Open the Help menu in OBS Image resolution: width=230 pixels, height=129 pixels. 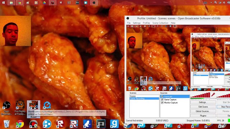pos(173,23)
